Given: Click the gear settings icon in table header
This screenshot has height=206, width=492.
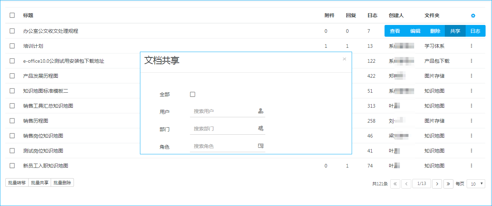Looking at the screenshot, I should (x=473, y=16).
